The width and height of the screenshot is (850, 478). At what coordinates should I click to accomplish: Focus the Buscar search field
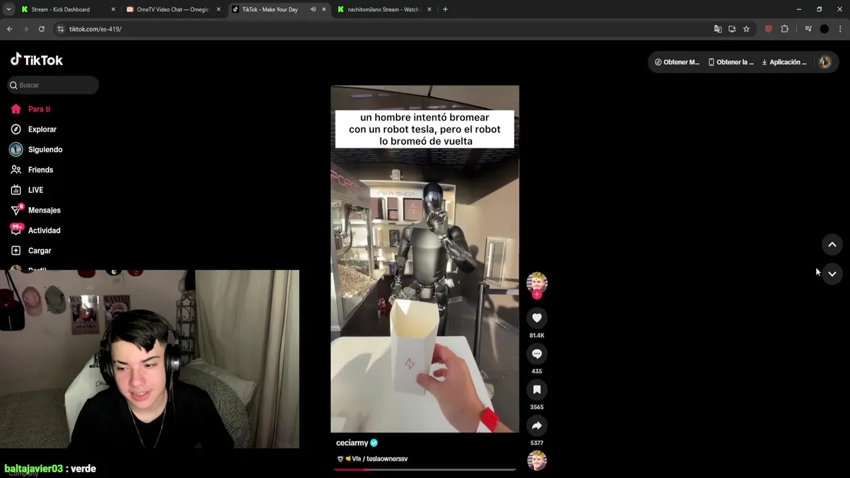(54, 85)
